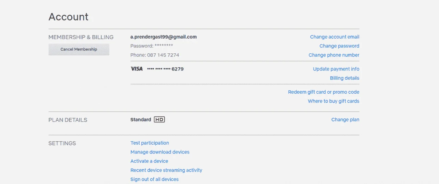The height and width of the screenshot is (184, 439).
Task: Click the Cancel Membership button
Action: (x=79, y=49)
